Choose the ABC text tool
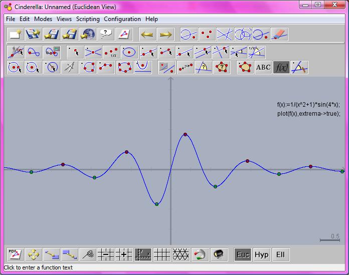 coord(263,67)
